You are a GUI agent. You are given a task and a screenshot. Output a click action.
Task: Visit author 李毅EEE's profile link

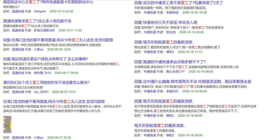pos(172,91)
